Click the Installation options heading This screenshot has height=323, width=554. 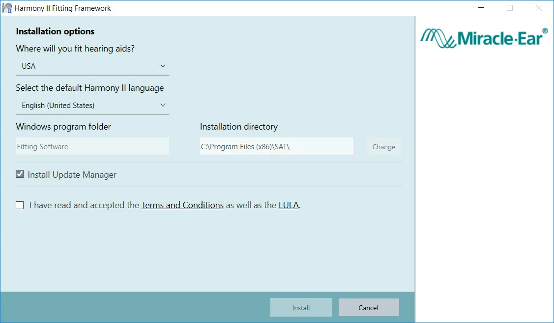[x=55, y=31]
